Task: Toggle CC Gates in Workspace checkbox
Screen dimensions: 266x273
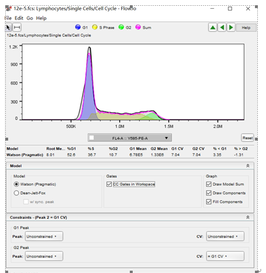Action: tap(109, 184)
